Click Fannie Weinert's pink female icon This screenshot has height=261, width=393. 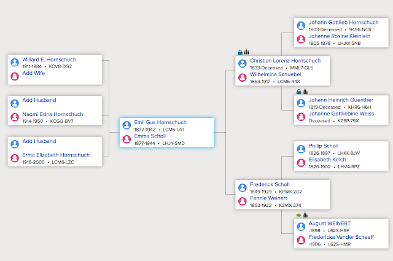(242, 201)
